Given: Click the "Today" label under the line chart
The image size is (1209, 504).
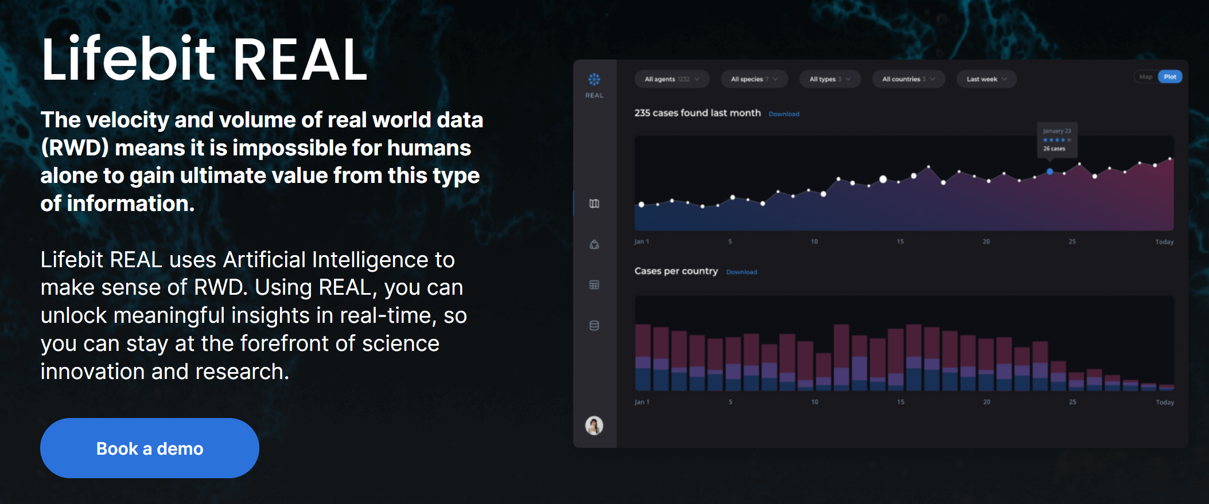Looking at the screenshot, I should point(1164,242).
